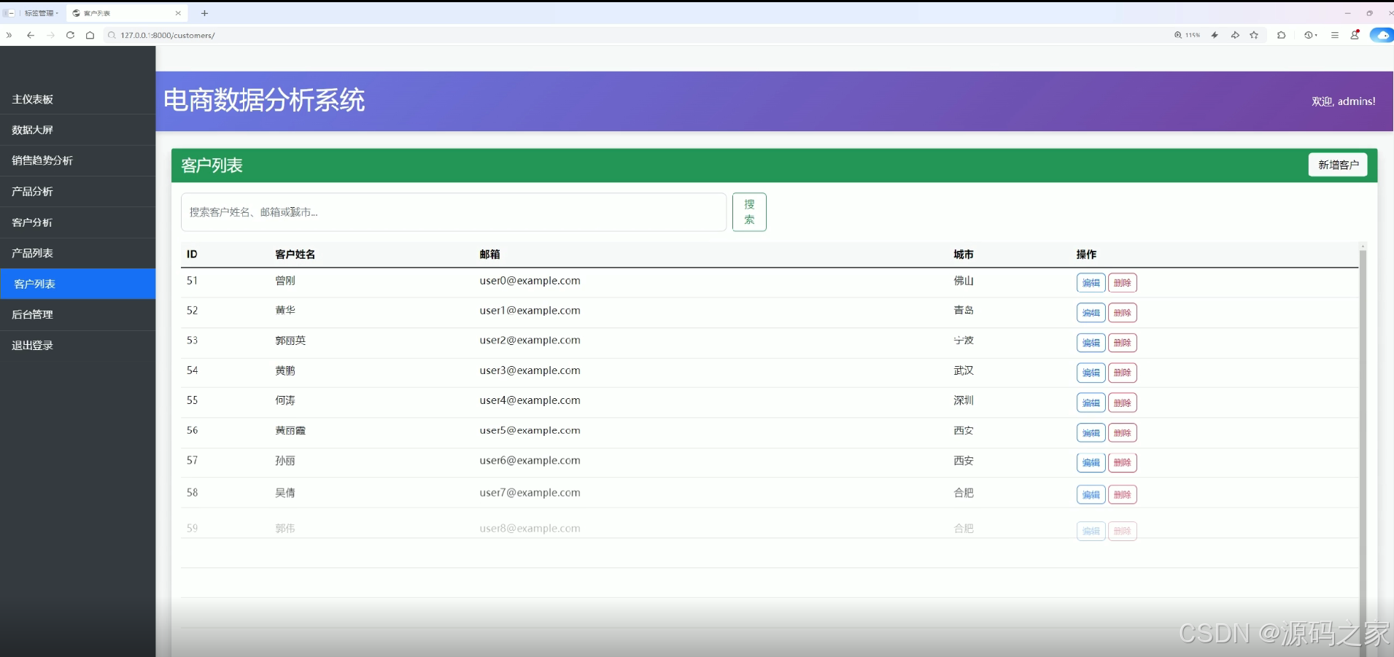Open 产品列表 in the sidebar

tap(77, 253)
